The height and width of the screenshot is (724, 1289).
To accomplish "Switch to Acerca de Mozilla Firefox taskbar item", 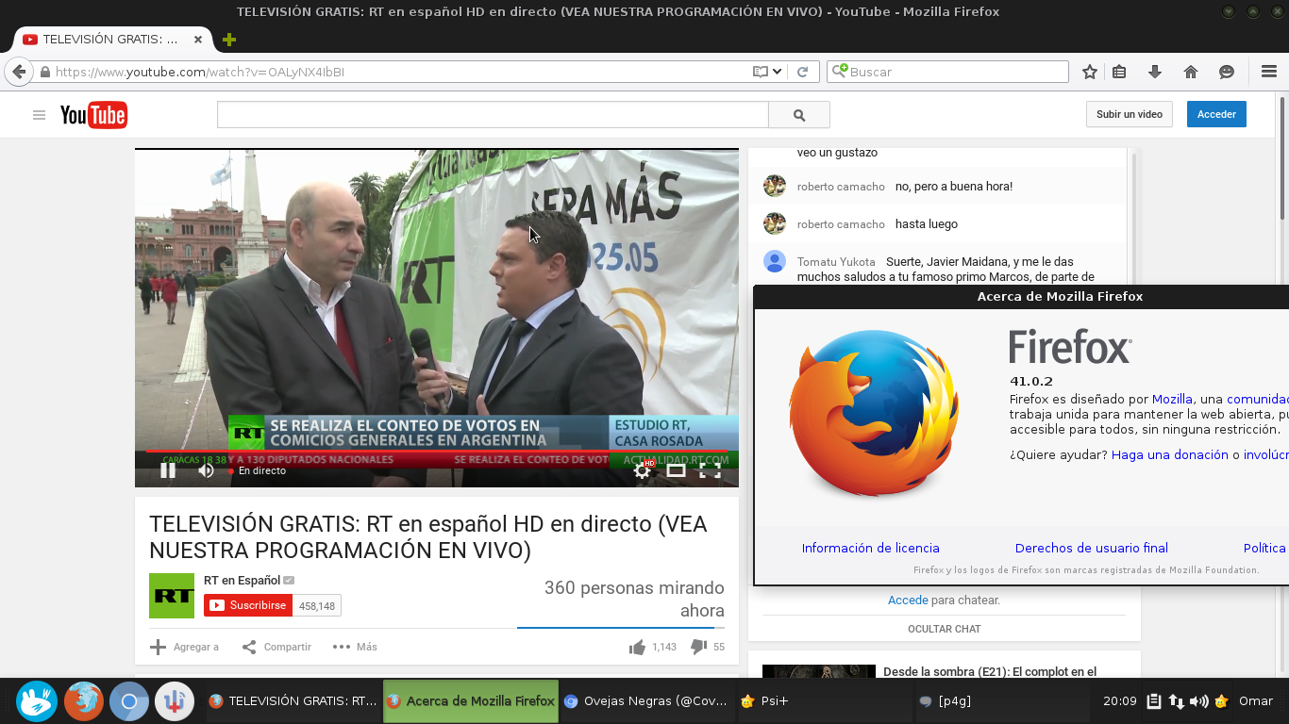I will click(471, 701).
